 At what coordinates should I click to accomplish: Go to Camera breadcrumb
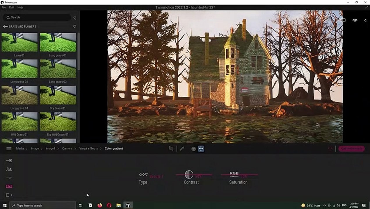click(x=67, y=149)
